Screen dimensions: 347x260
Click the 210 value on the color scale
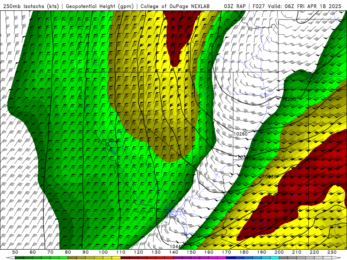click(x=297, y=252)
